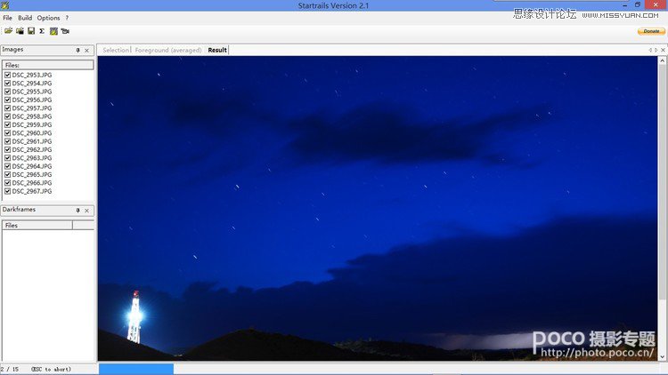Close the Darkframes panel
The height and width of the screenshot is (375, 668).
point(87,211)
